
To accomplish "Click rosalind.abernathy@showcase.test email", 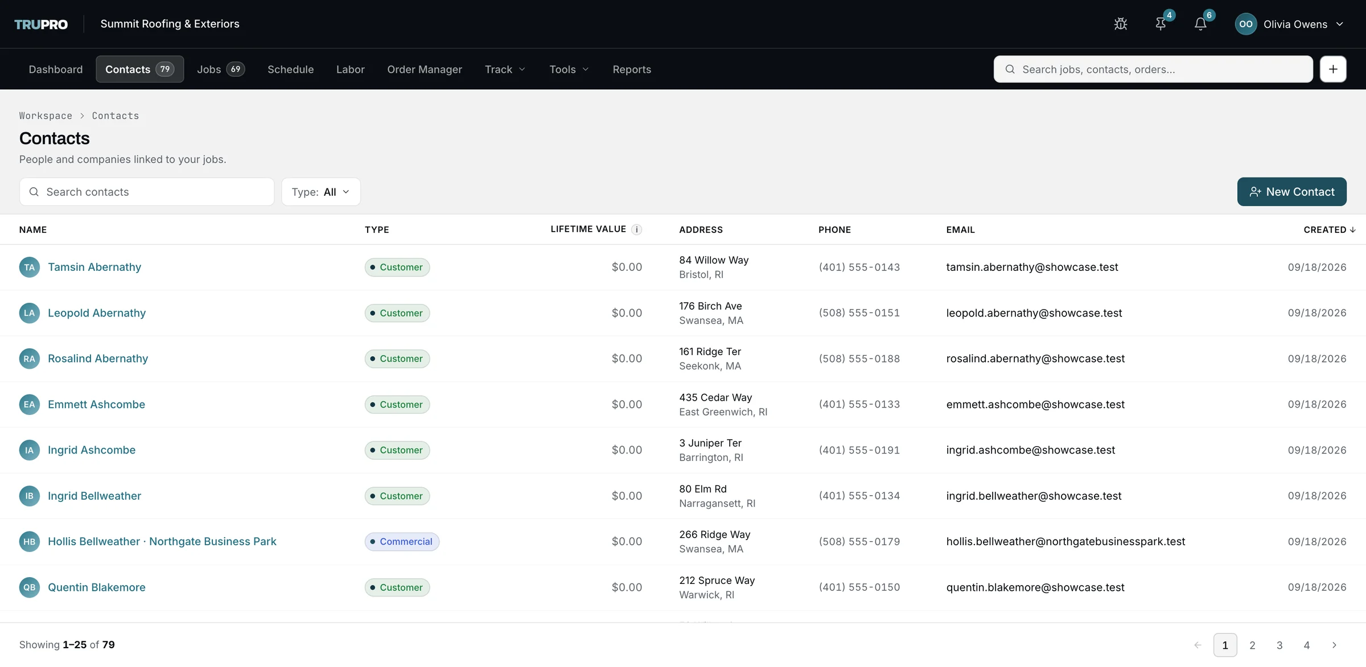I will coord(1035,359).
